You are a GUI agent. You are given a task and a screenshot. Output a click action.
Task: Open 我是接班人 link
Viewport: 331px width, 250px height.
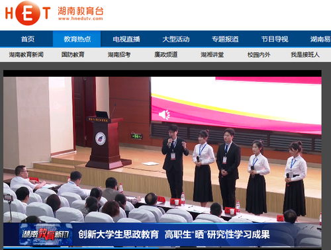point(305,55)
